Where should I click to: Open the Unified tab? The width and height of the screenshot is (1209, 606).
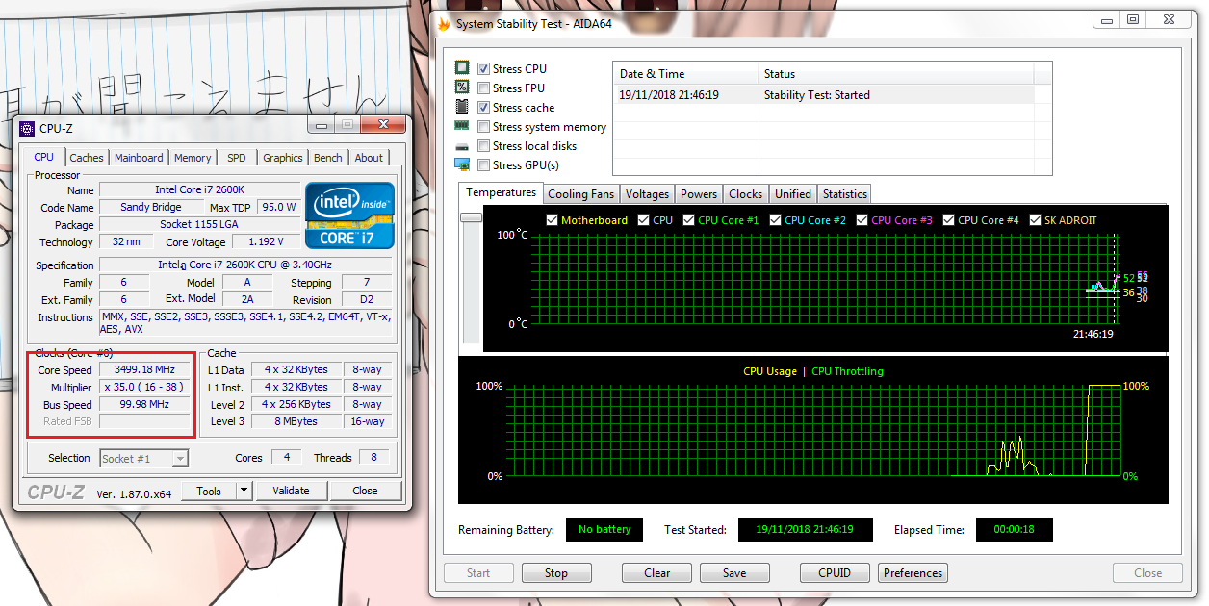click(x=793, y=194)
